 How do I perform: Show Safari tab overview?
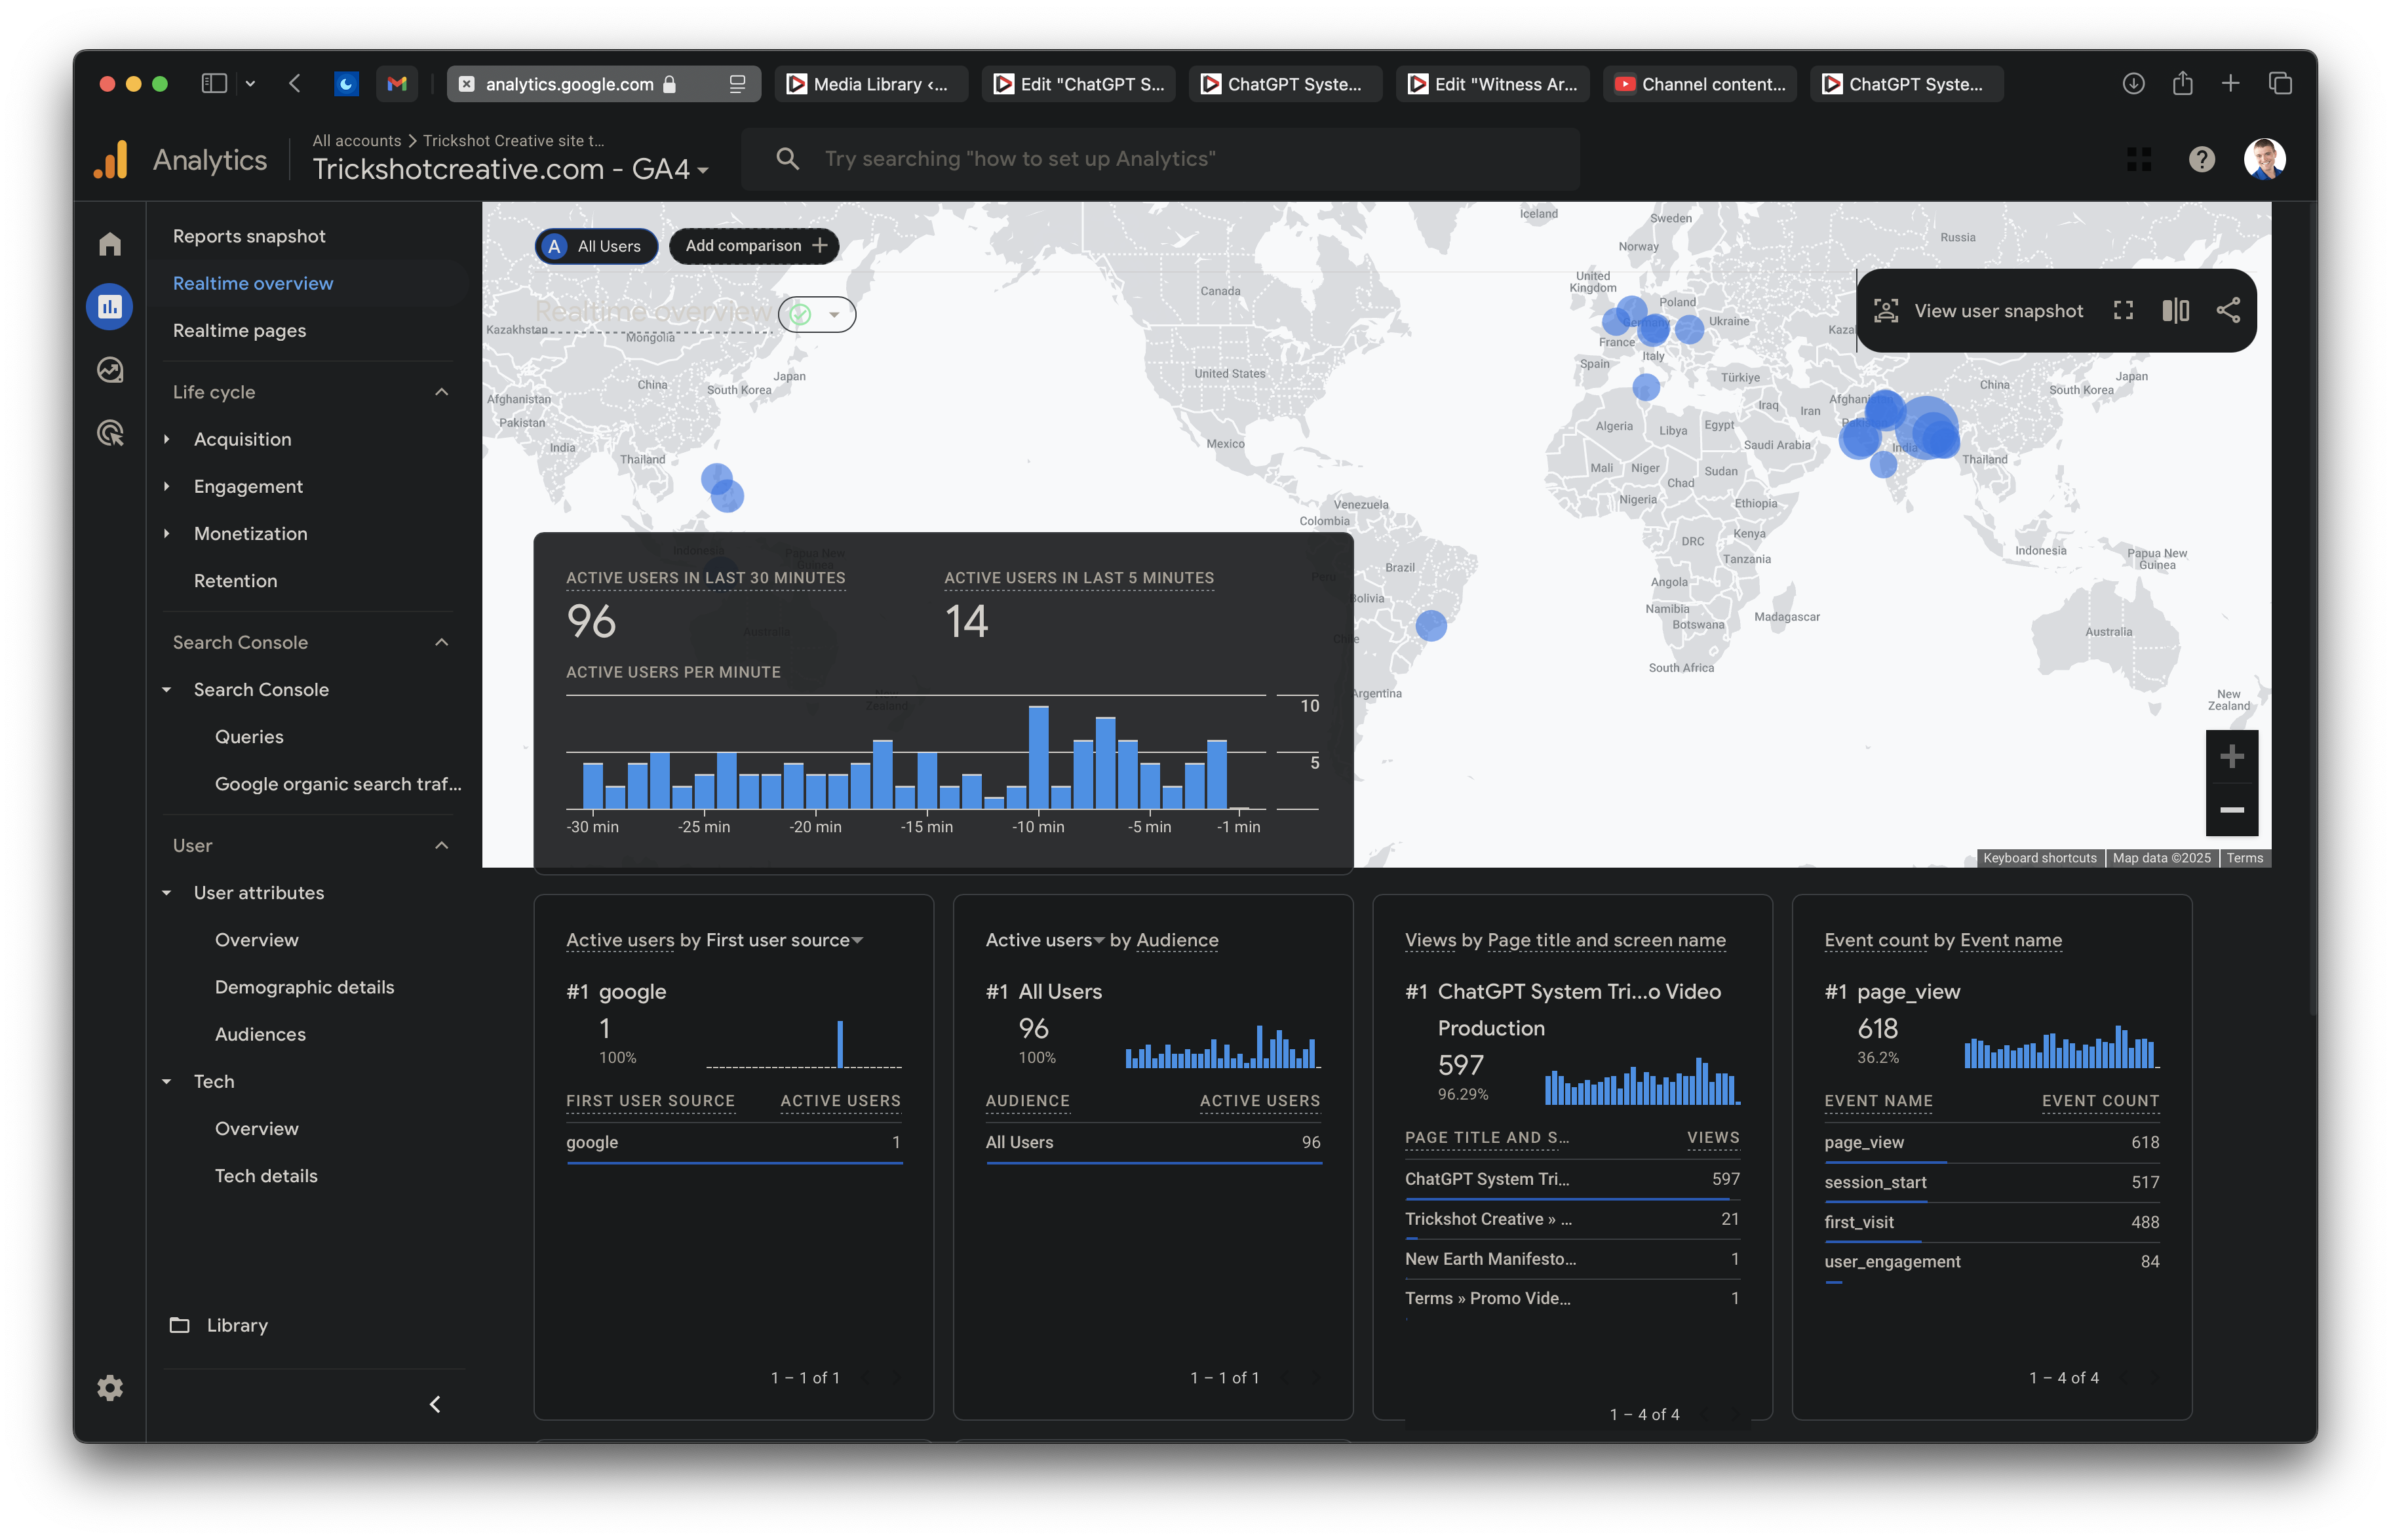click(x=2280, y=84)
